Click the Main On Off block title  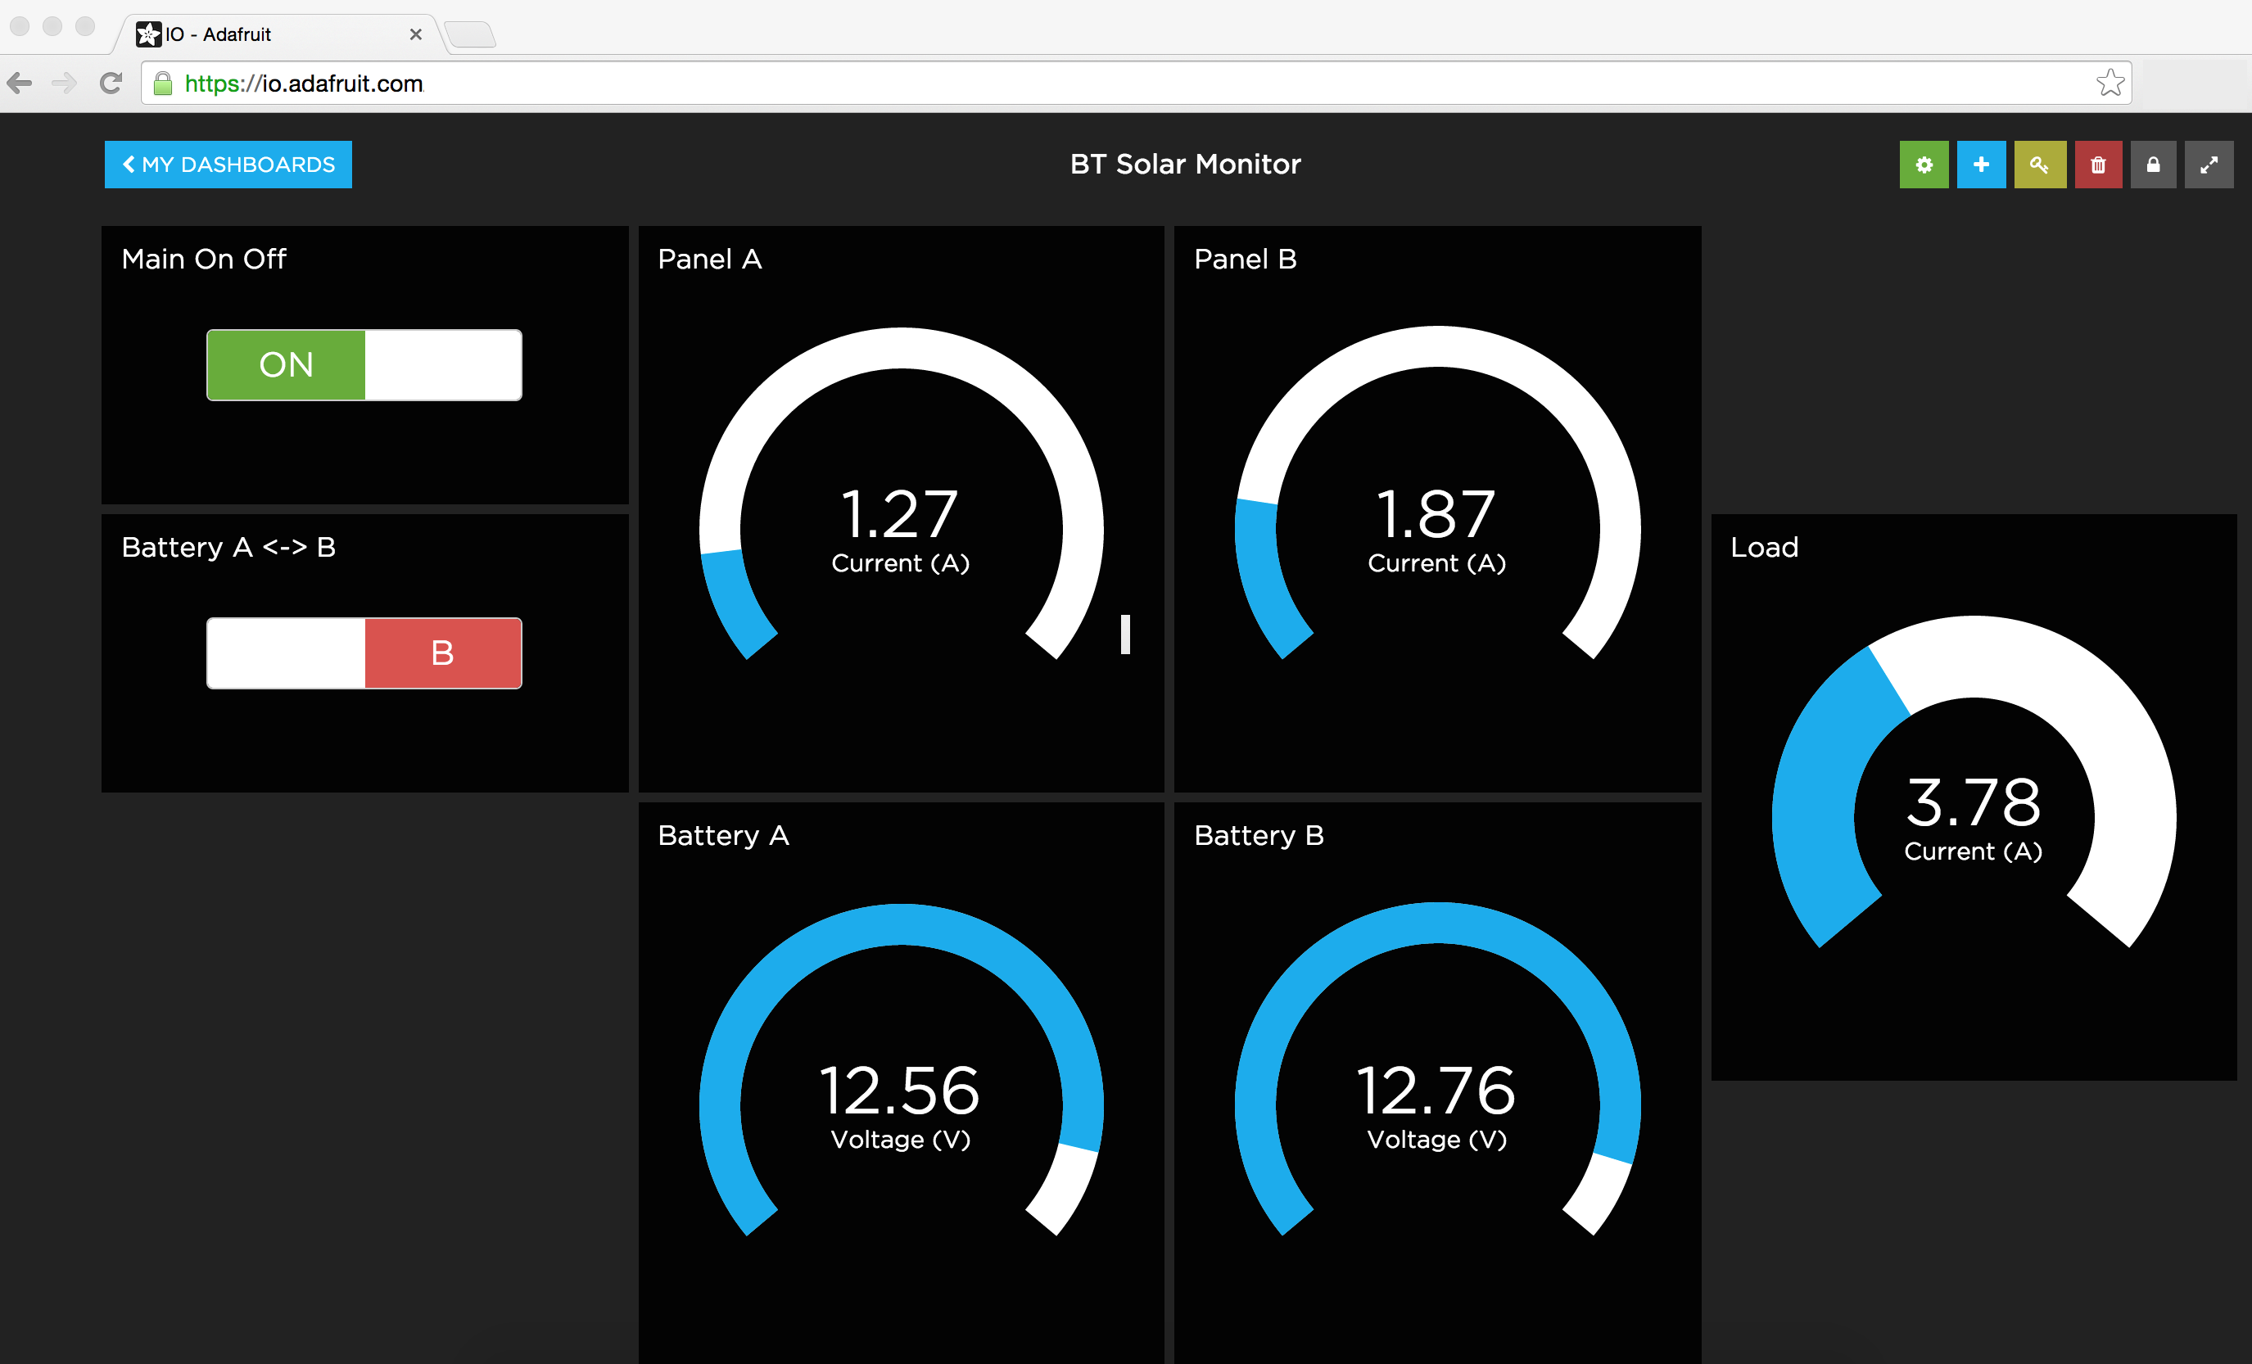pyautogui.click(x=204, y=260)
